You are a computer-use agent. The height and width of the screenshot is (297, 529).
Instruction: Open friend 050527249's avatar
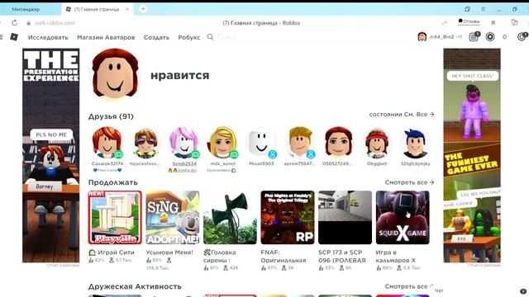(338, 143)
